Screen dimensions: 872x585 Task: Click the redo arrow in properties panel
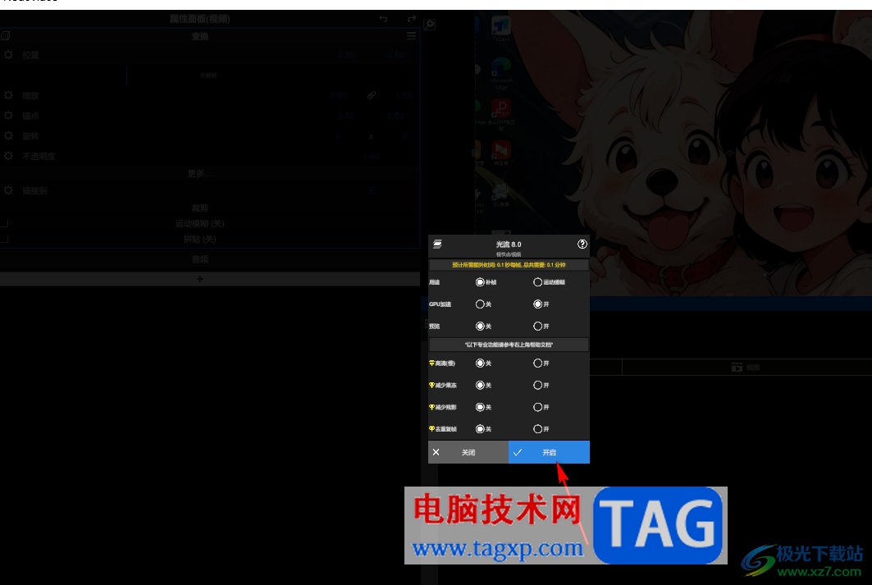coord(412,19)
